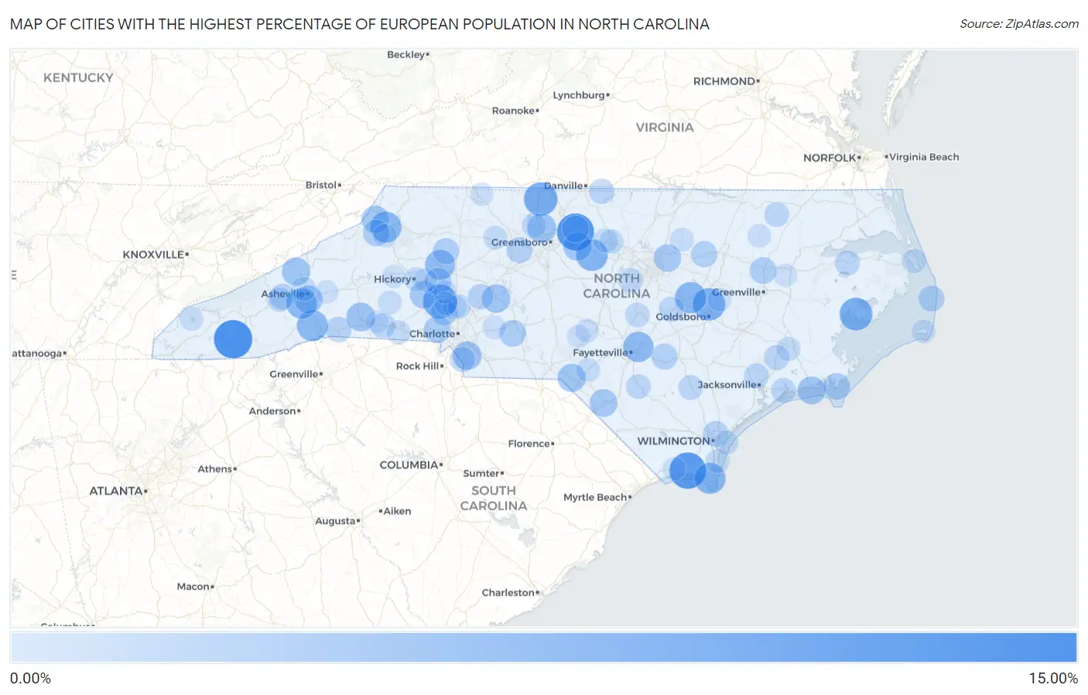
Task: Click the Jacksonville city label
Action: pyautogui.click(x=727, y=384)
